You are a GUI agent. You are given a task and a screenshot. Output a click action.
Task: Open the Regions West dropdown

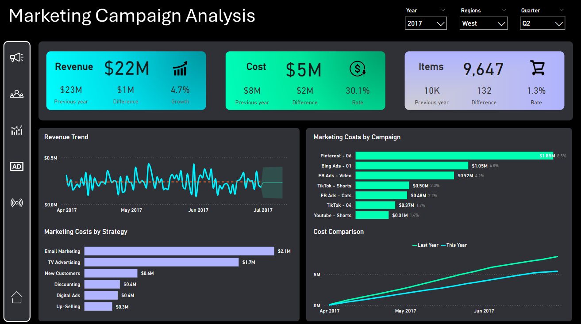pyautogui.click(x=484, y=23)
